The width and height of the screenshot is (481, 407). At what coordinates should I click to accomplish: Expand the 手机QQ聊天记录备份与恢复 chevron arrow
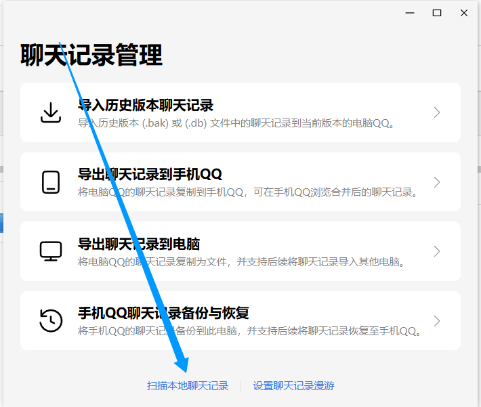(437, 321)
